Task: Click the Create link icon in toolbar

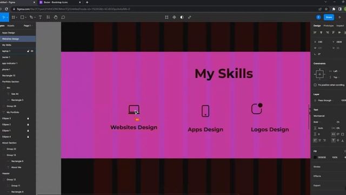Action: (x=190, y=17)
